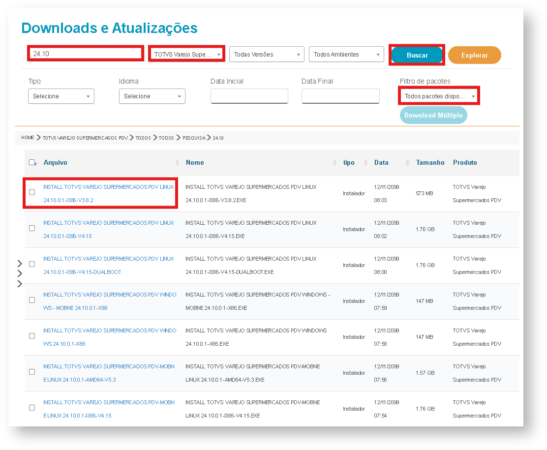Check the box for WINDOWS - MOBINE 24.10.0.1-X86 row
The width and height of the screenshot is (547, 450).
pos(32,300)
